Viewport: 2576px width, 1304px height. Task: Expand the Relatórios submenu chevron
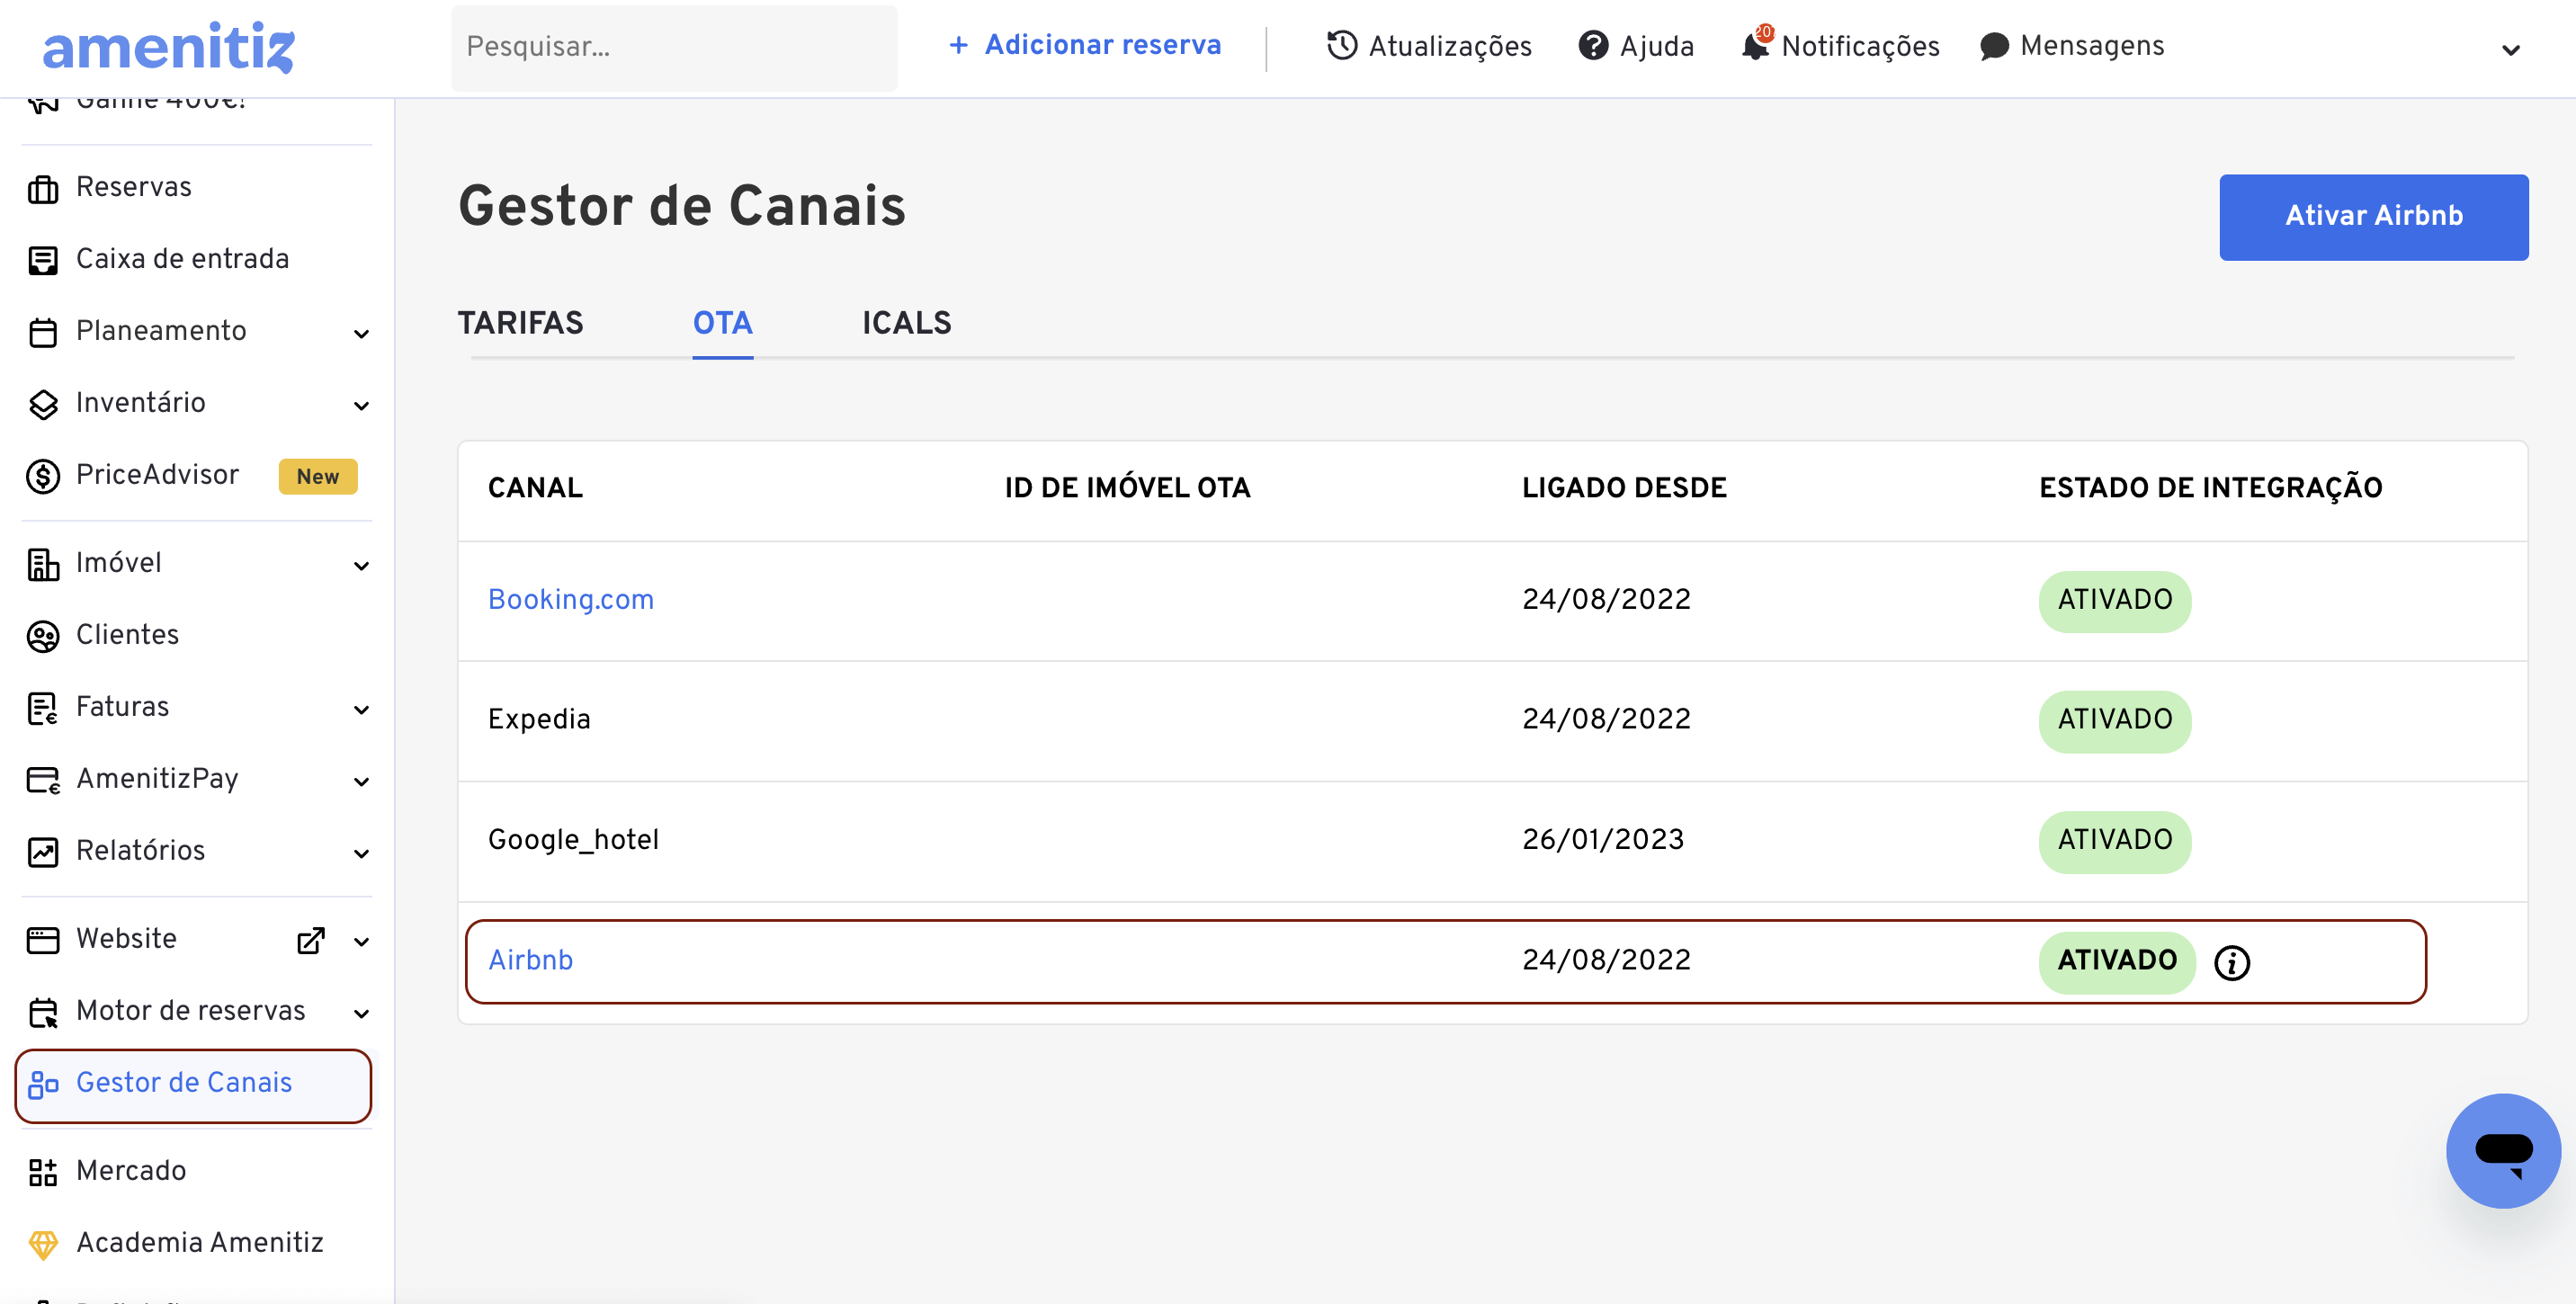tap(361, 854)
